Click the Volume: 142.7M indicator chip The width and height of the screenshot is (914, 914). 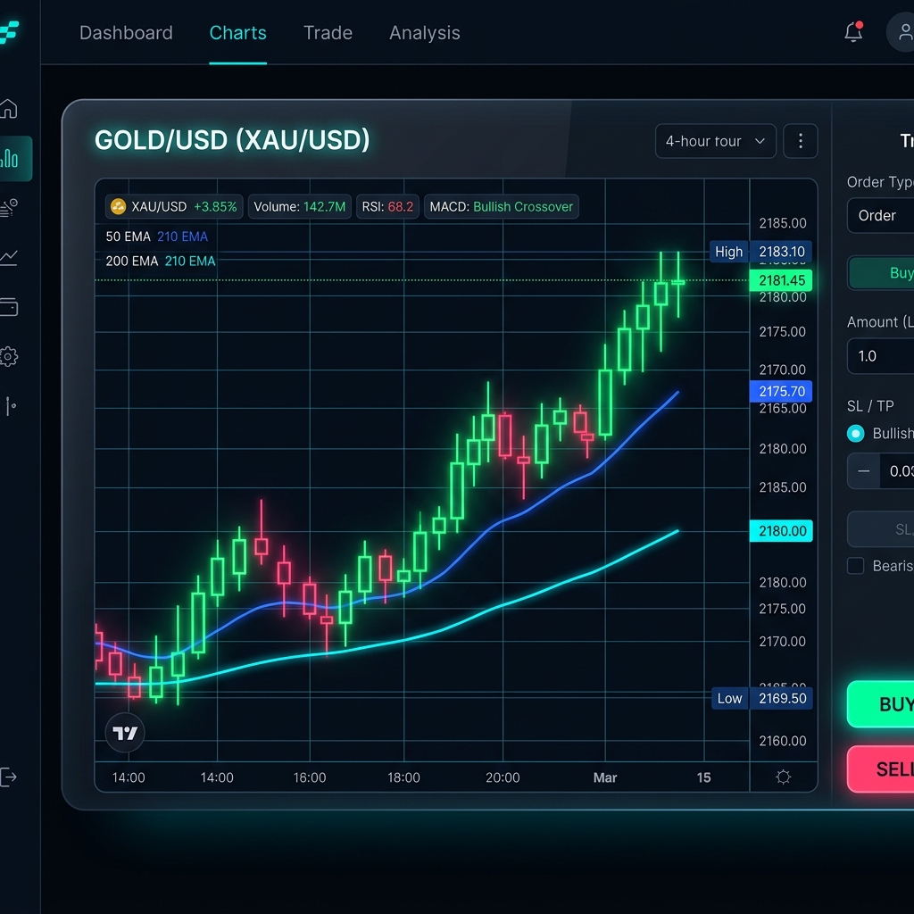coord(300,207)
